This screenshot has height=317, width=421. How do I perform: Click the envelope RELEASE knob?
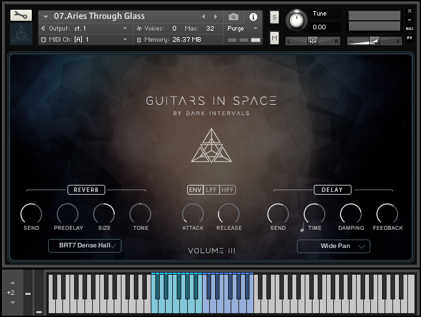pyautogui.click(x=229, y=214)
